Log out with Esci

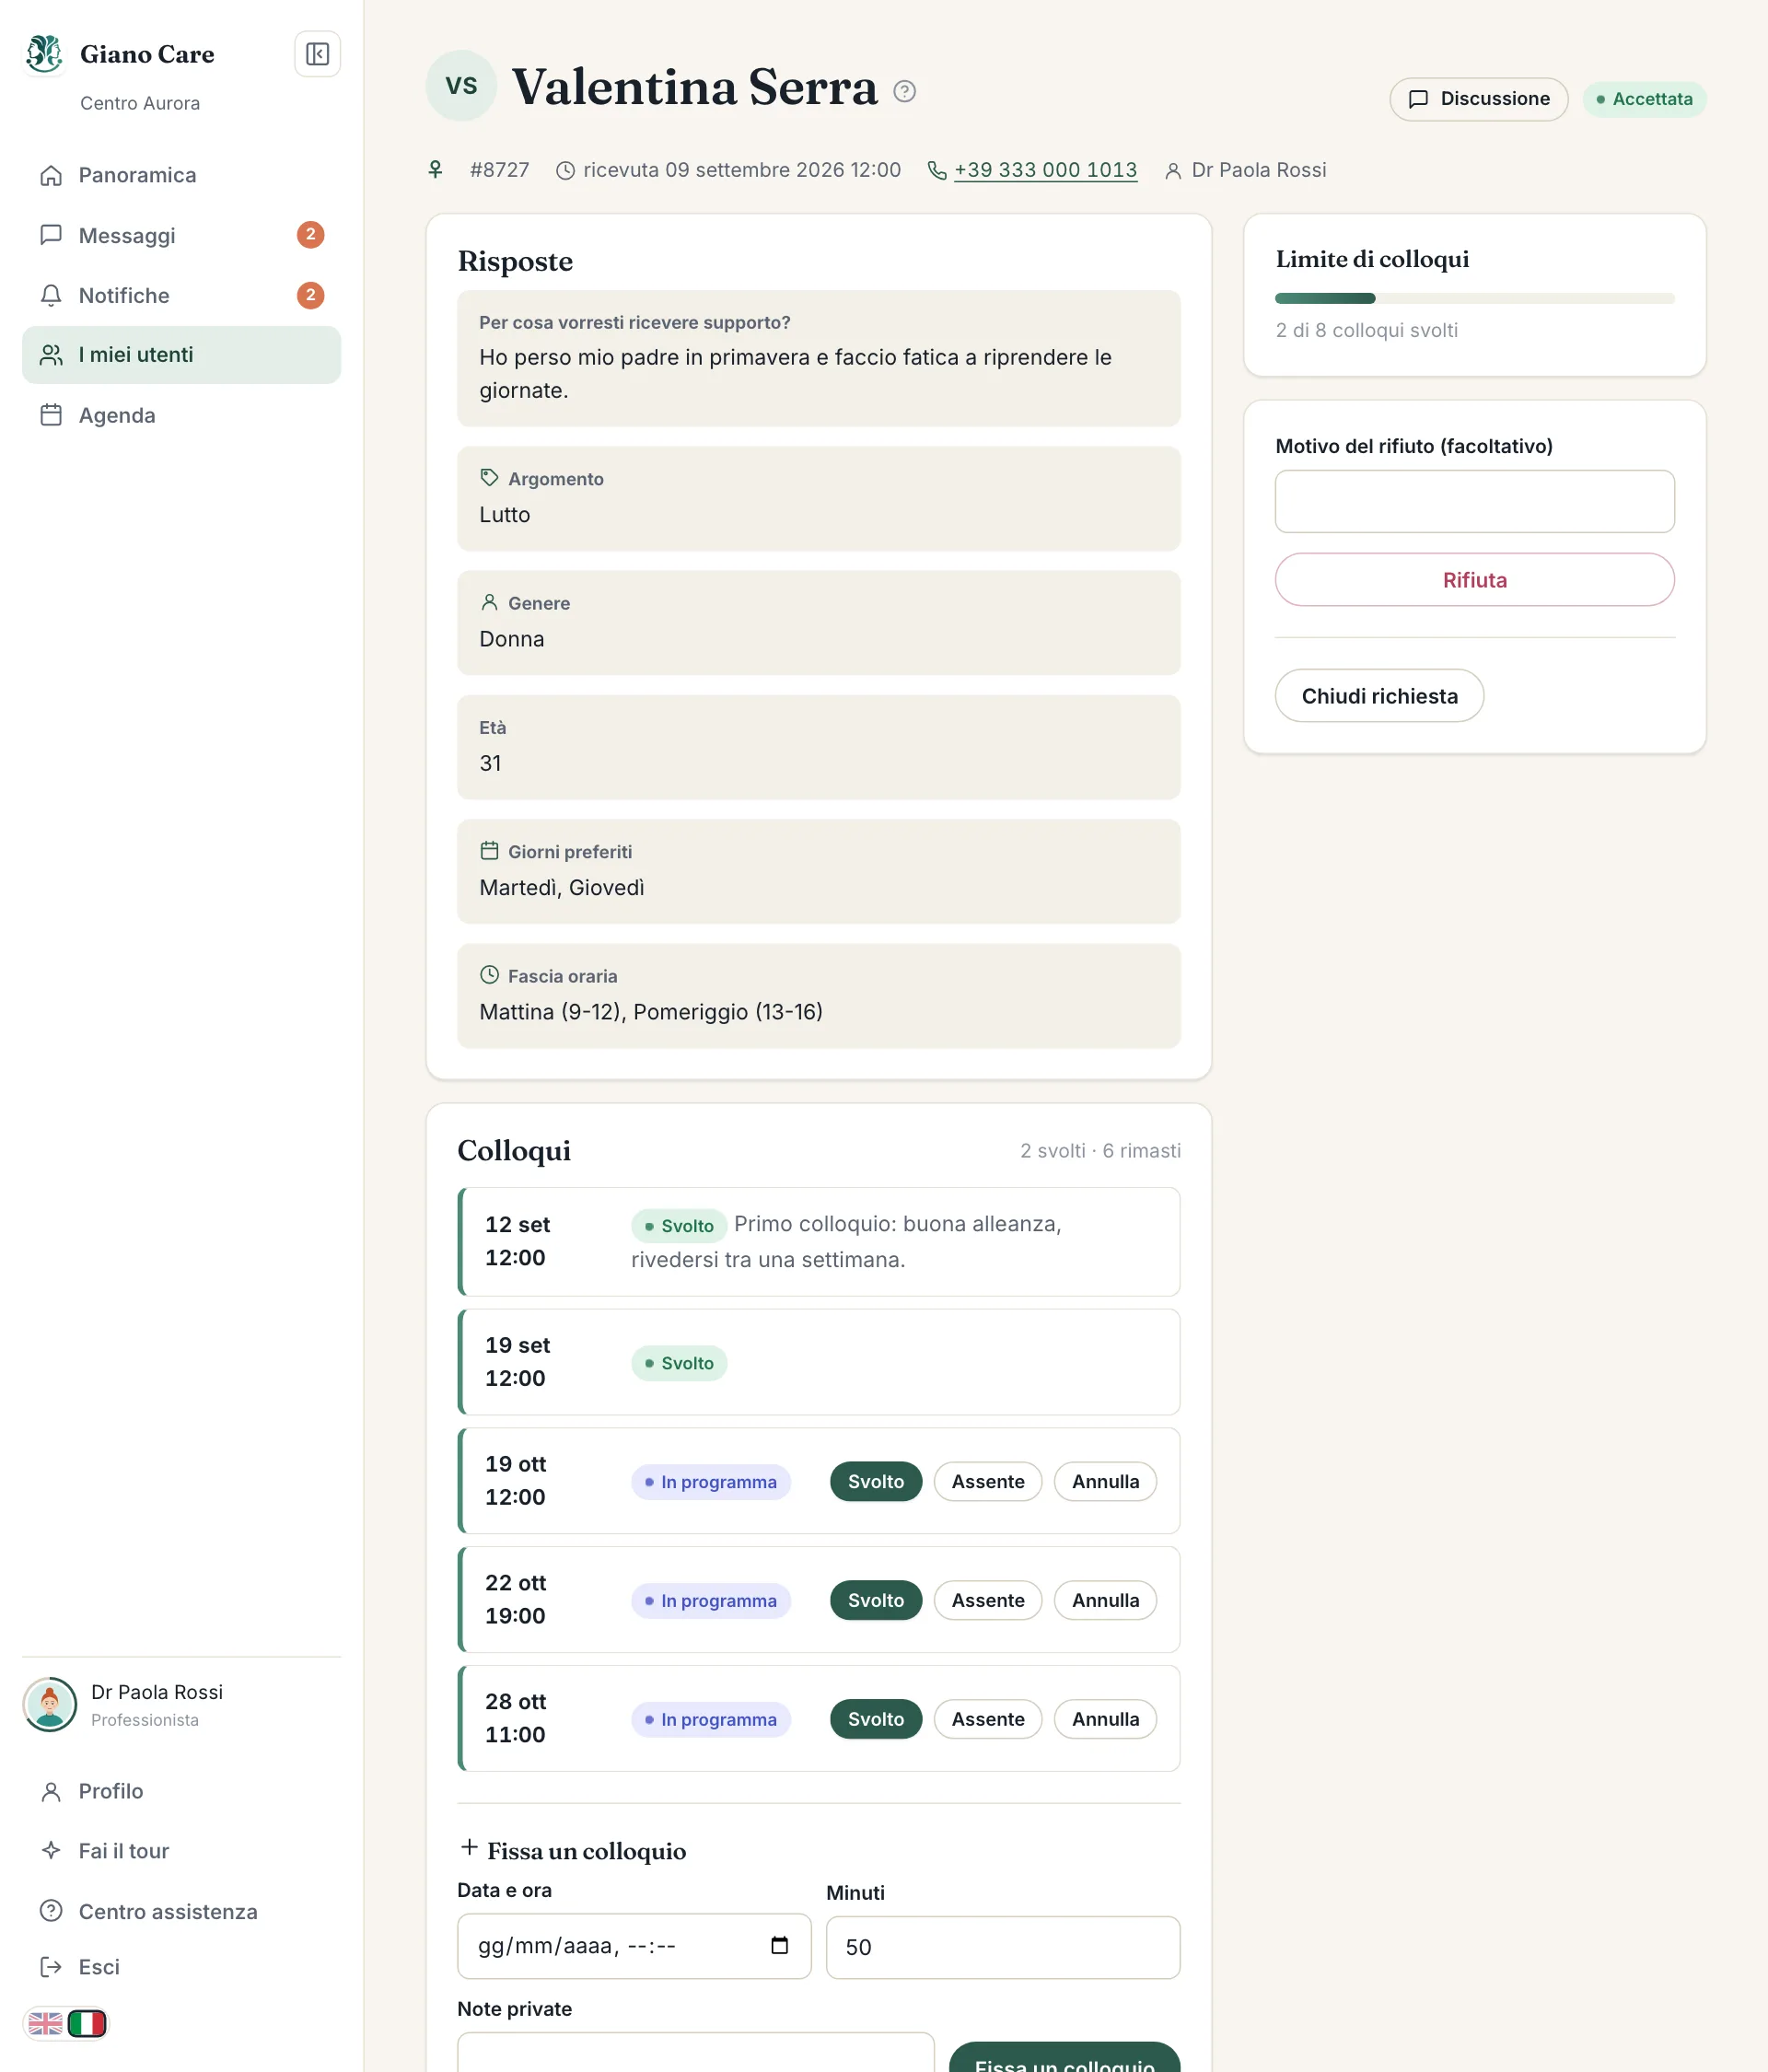[181, 1967]
